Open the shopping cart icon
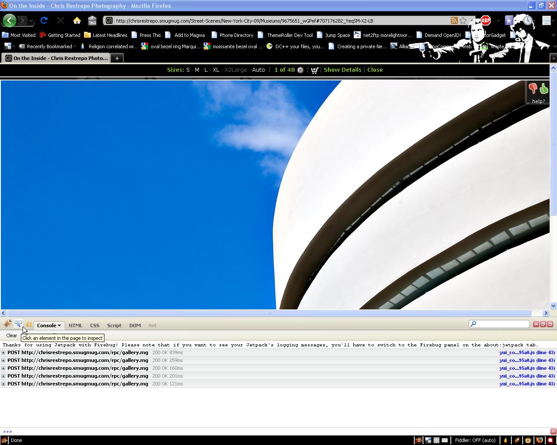 [315, 70]
